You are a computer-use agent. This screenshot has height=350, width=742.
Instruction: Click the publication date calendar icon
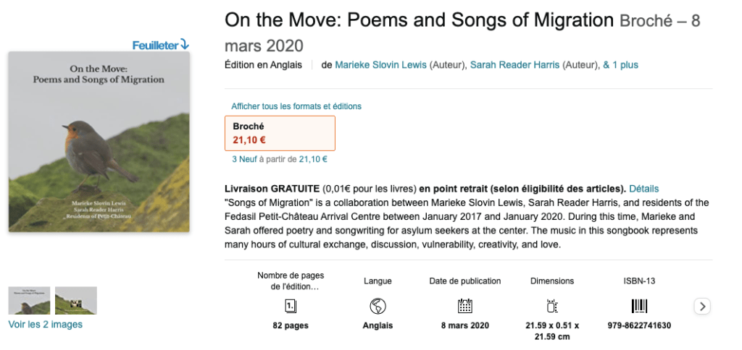pos(464,306)
